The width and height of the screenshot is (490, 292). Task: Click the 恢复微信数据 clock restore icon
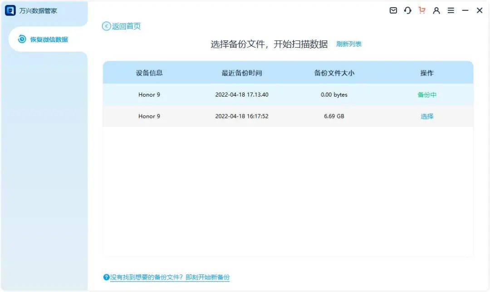pyautogui.click(x=22, y=39)
